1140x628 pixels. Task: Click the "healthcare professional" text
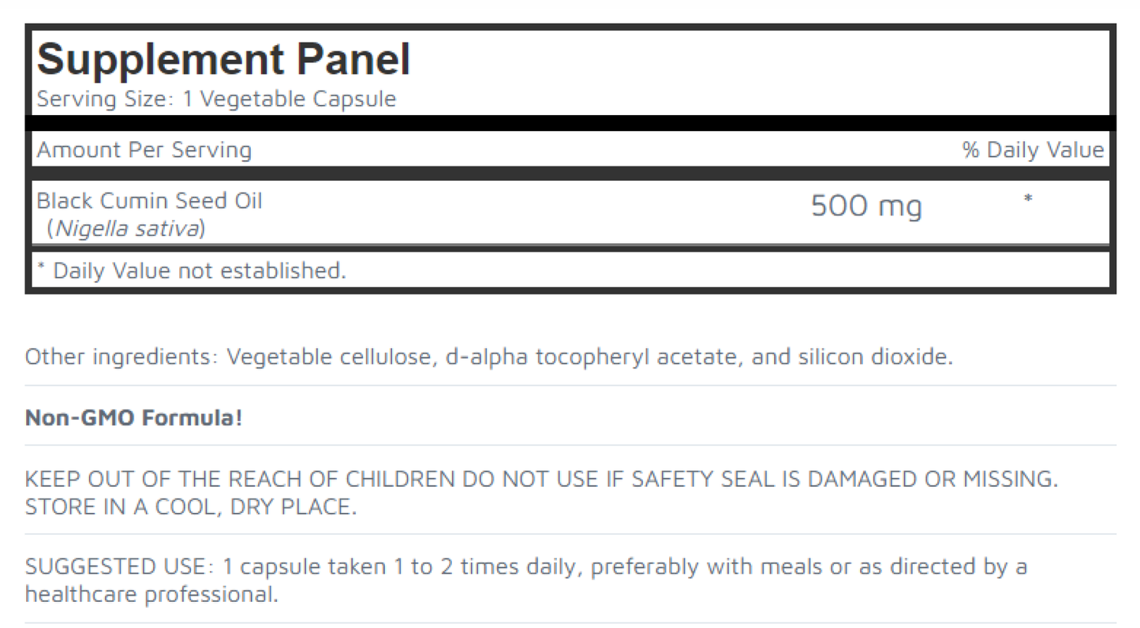[x=151, y=594]
